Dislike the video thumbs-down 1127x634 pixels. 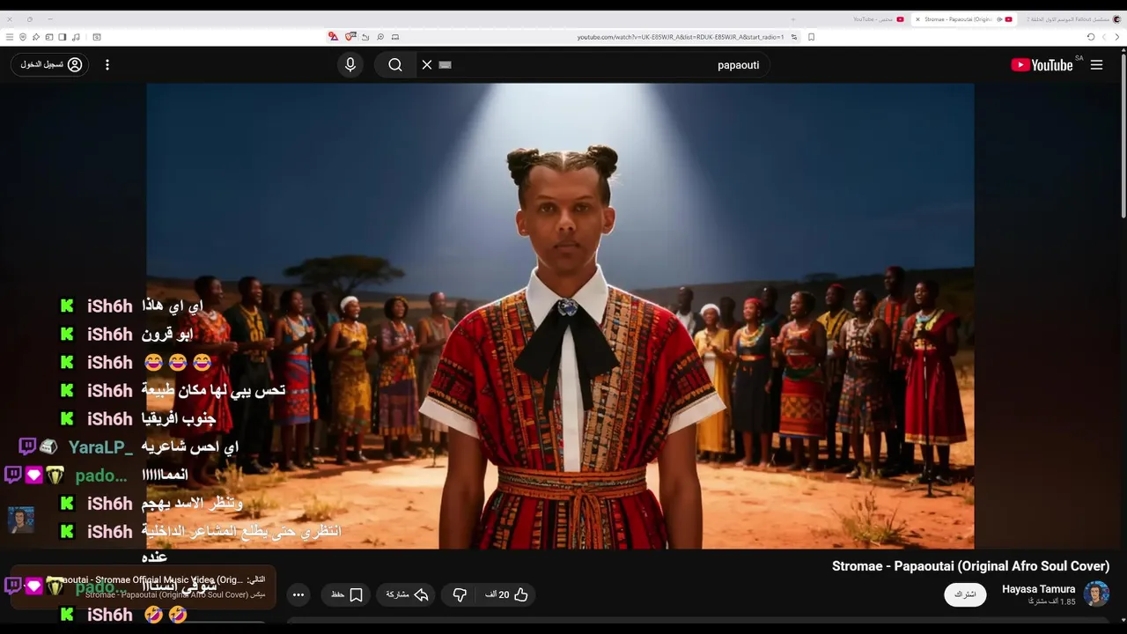(460, 595)
